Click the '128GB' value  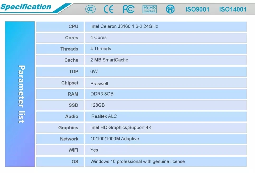click(98, 105)
